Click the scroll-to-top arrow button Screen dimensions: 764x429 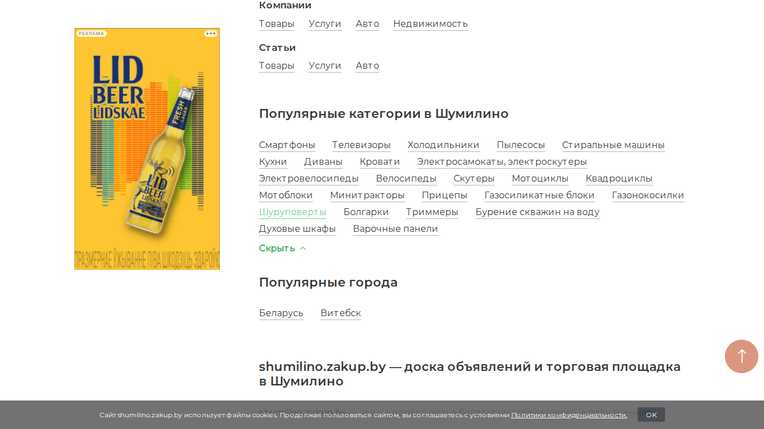(742, 356)
